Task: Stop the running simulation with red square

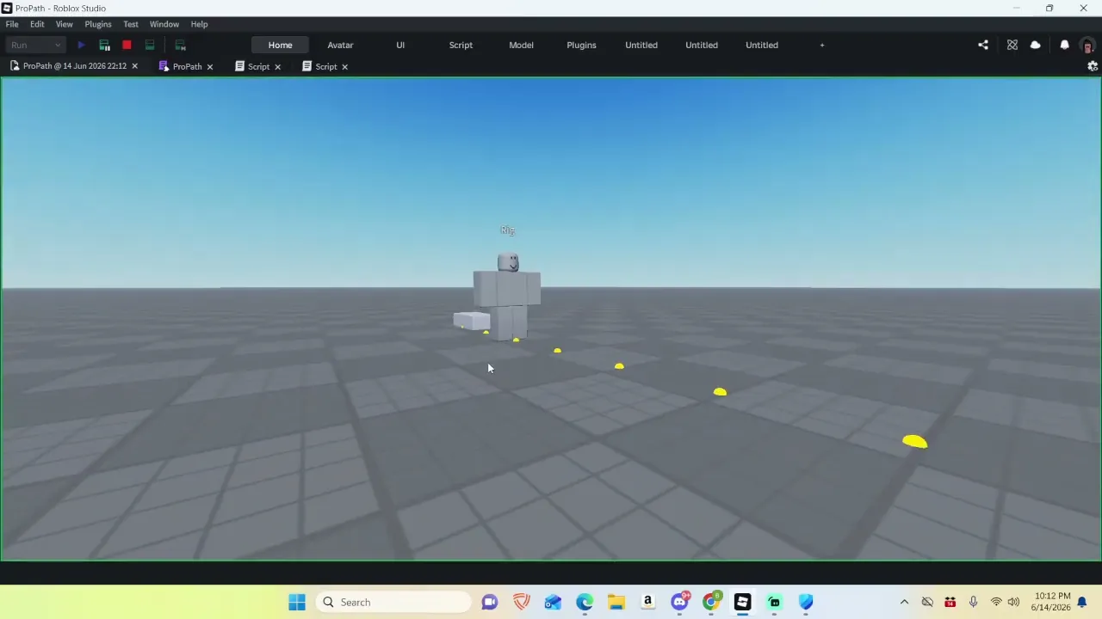Action: (127, 45)
